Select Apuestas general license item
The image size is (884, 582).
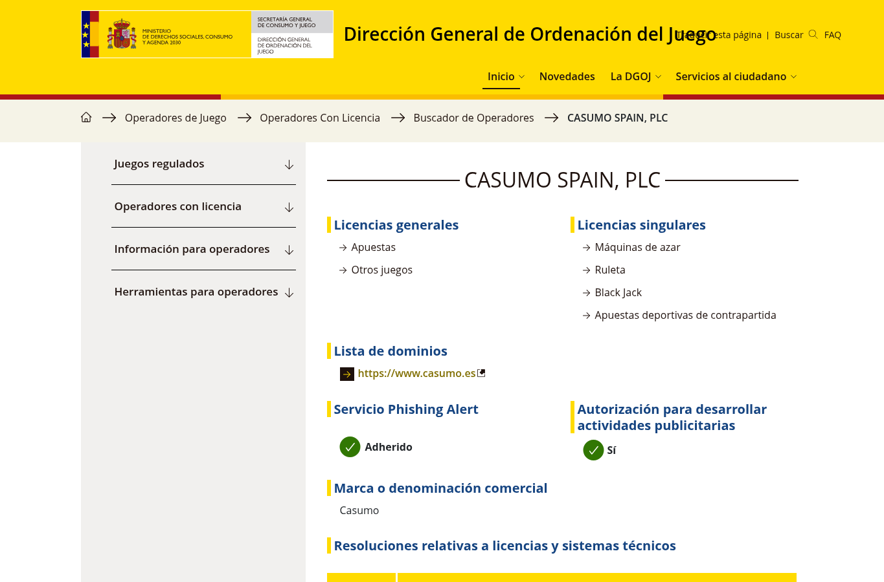tap(373, 247)
